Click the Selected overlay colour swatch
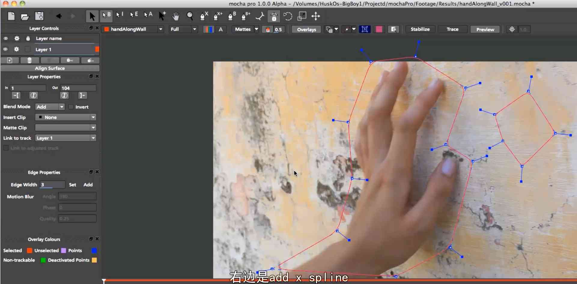Screen dimensions: 577x284 [29, 251]
